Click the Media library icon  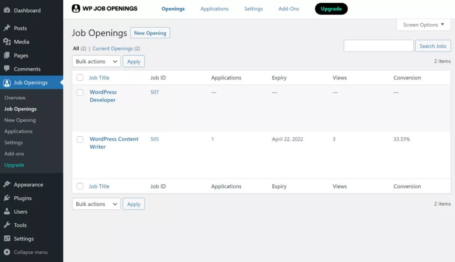point(7,42)
